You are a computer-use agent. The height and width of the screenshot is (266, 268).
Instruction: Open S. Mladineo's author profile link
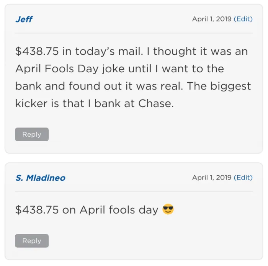pyautogui.click(x=40, y=178)
